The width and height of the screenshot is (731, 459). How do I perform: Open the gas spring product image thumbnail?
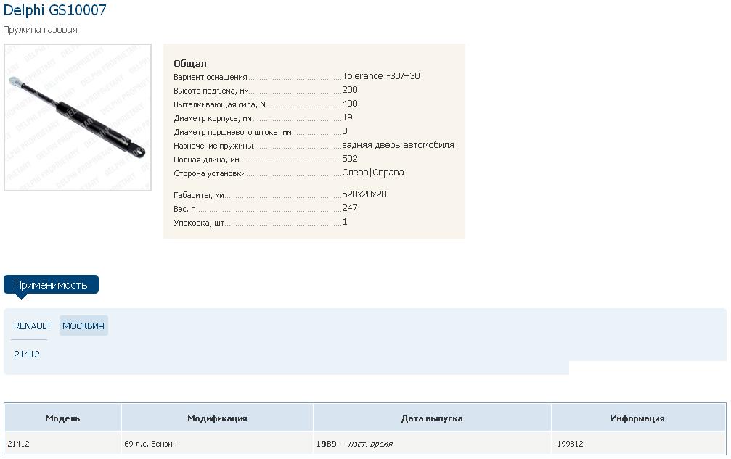(x=78, y=117)
